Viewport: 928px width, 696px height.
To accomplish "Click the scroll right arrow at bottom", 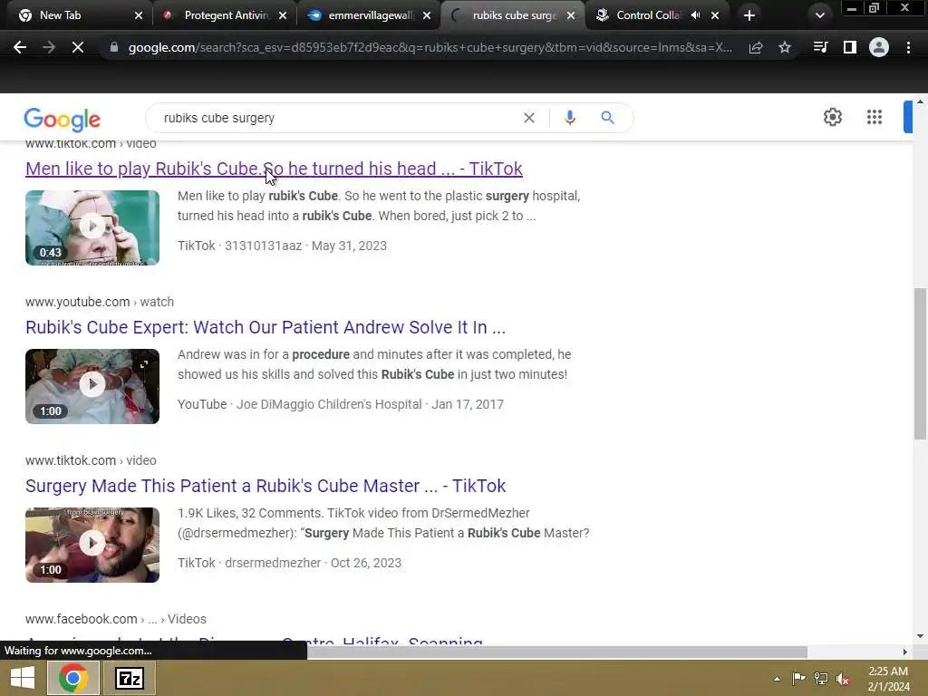I will [905, 652].
